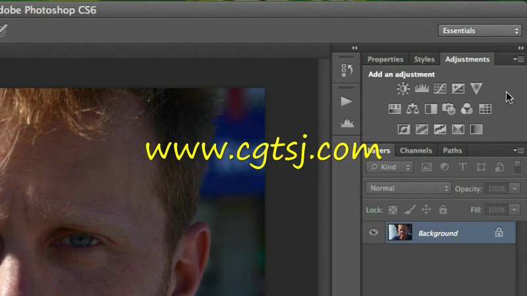Click the Fill 100% field
The image size is (527, 296).
click(497, 210)
